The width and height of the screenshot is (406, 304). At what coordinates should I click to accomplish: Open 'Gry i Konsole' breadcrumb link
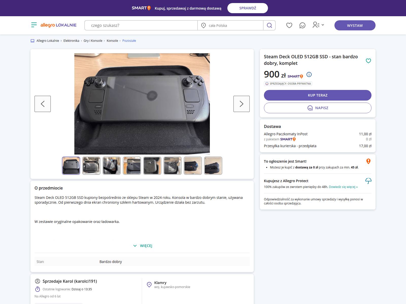93,41
